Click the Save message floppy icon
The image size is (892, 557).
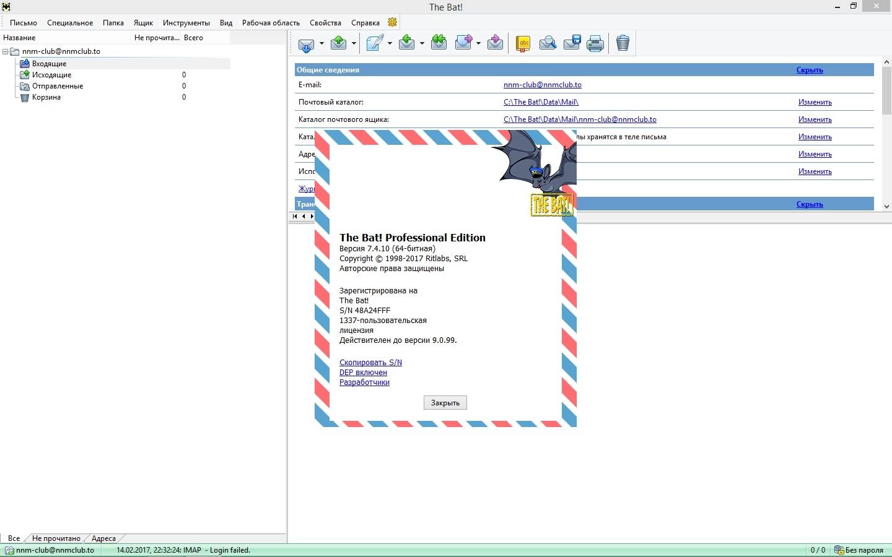(x=572, y=43)
